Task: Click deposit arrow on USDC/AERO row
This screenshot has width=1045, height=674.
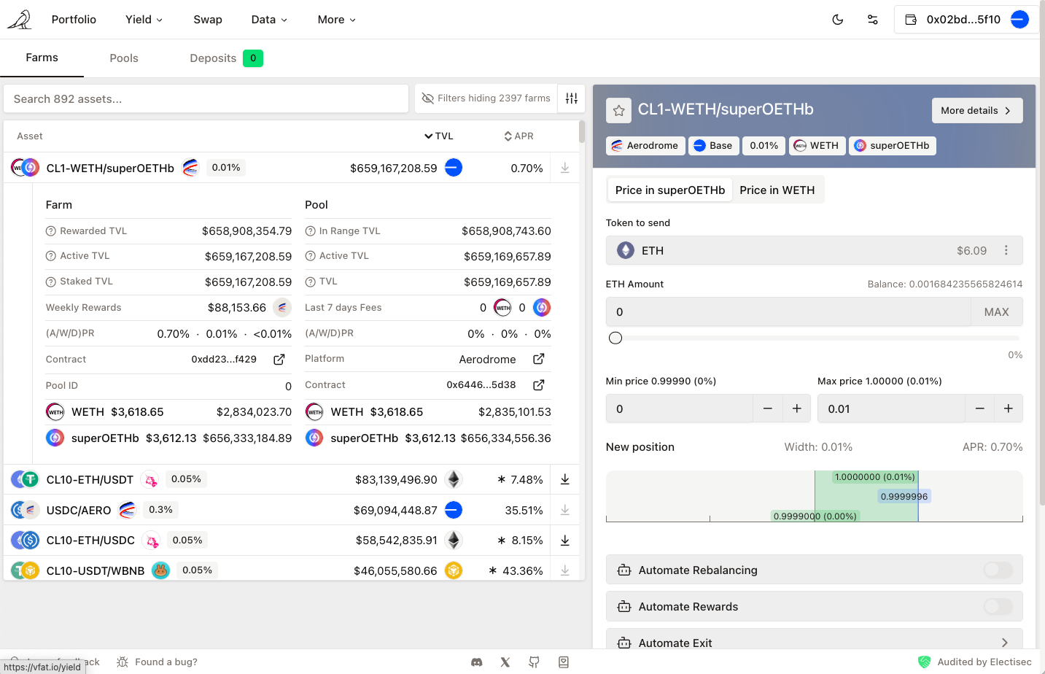Action: [565, 510]
